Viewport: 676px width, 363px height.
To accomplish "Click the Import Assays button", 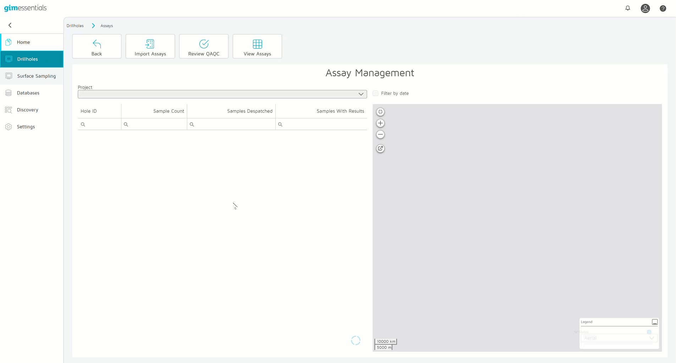I will click(150, 46).
